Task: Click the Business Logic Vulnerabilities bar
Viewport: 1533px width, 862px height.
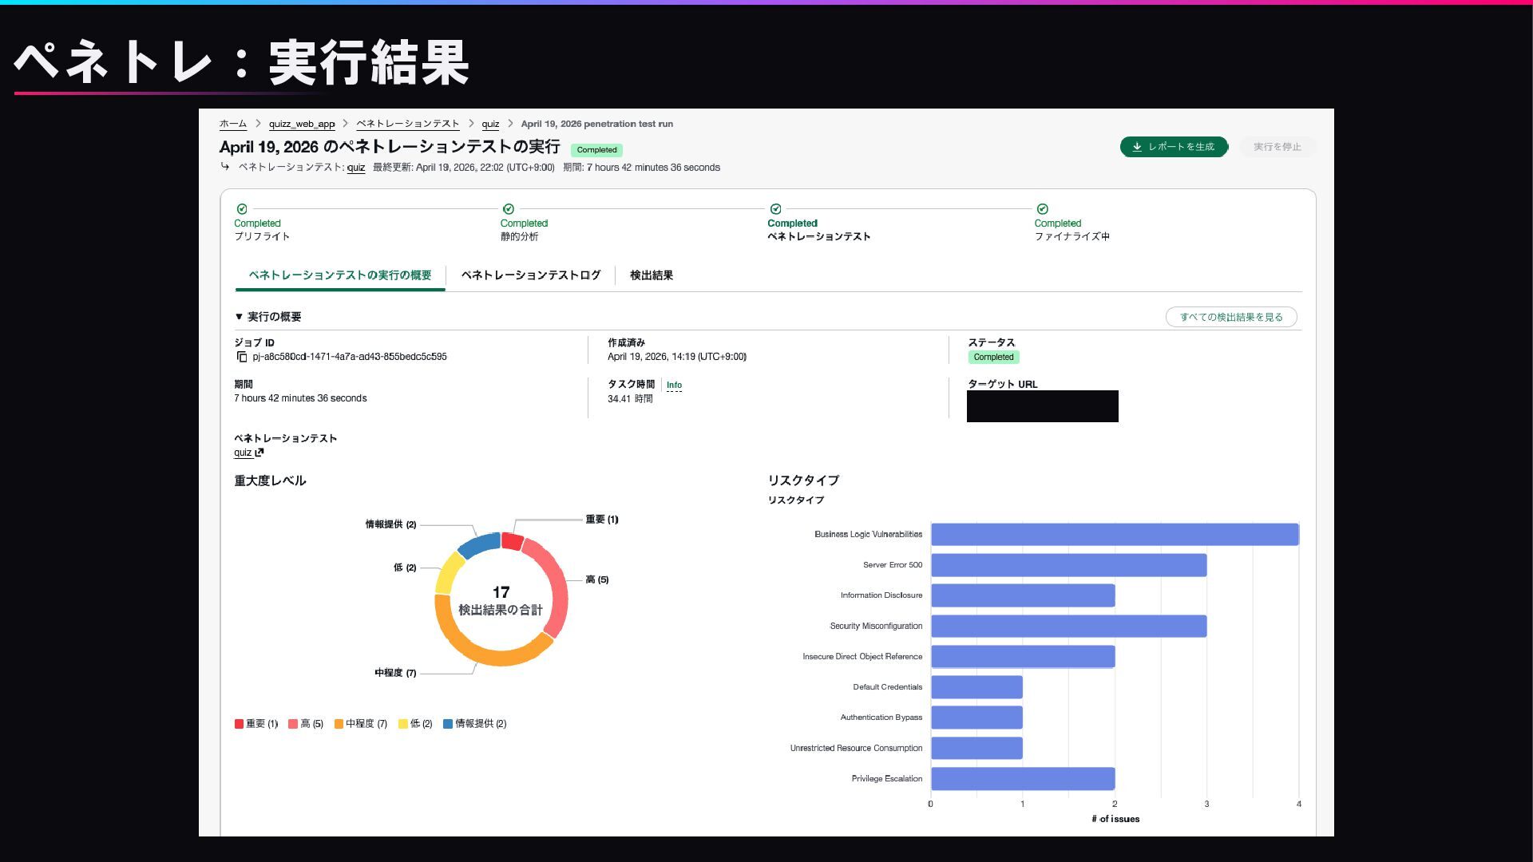Action: click(x=1114, y=535)
